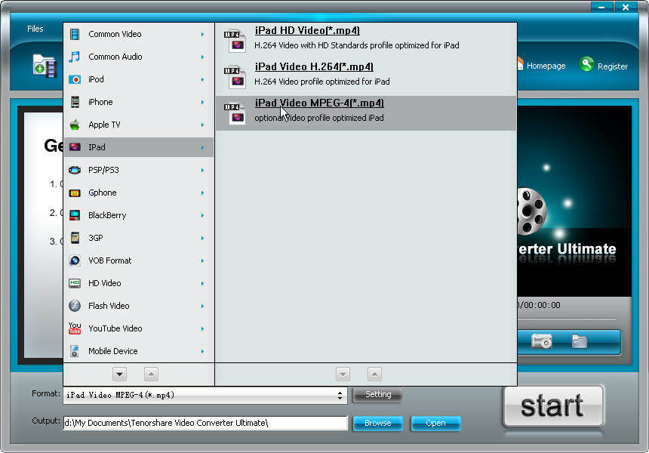This screenshot has height=453, width=649.
Task: Click the format list page-up arrow
Action: coord(374,374)
